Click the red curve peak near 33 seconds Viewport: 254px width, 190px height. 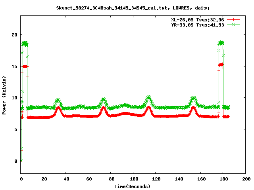(x=58, y=107)
